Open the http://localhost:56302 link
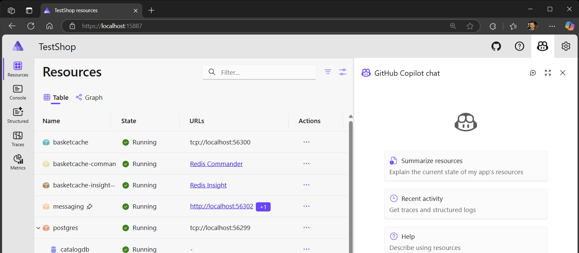 pyautogui.click(x=222, y=206)
